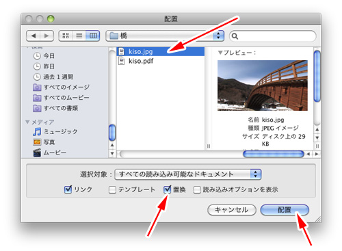Go back with the left arrow button
Image resolution: width=342 pixels, height=251 pixels.
pyautogui.click(x=34, y=36)
